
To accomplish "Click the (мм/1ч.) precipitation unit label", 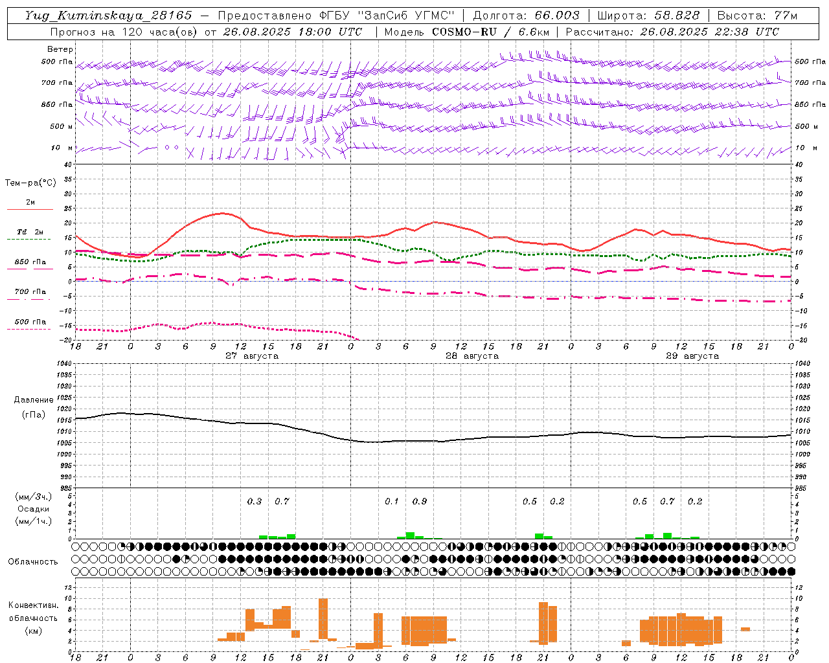I will pos(34,521).
